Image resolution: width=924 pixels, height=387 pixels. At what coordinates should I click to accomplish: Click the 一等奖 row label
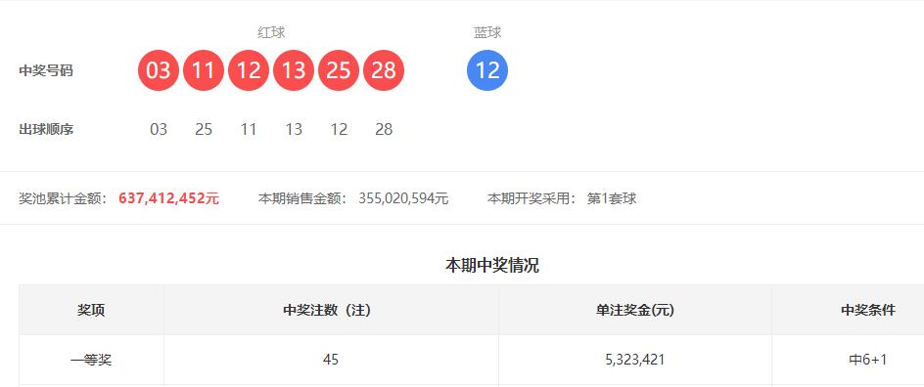point(91,360)
